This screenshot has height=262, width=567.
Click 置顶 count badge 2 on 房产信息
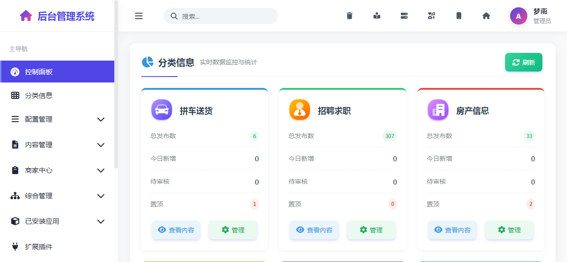(531, 204)
